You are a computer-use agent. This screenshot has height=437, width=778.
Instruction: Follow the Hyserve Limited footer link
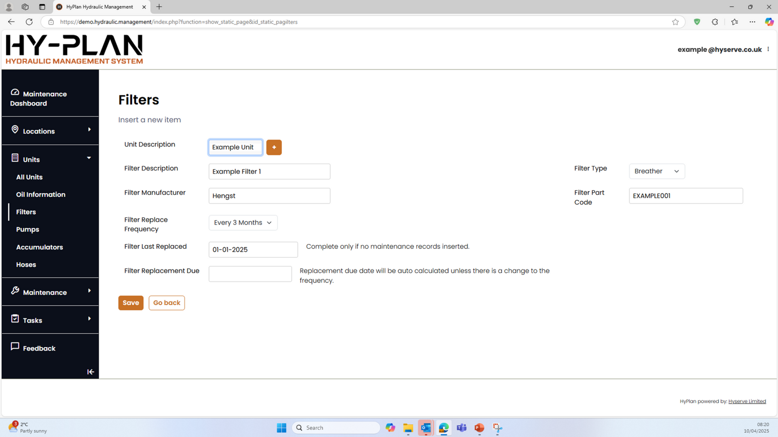point(746,401)
